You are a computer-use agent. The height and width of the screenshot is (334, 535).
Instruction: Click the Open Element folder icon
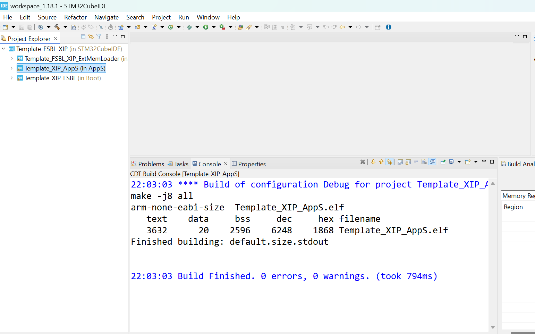coord(240,27)
